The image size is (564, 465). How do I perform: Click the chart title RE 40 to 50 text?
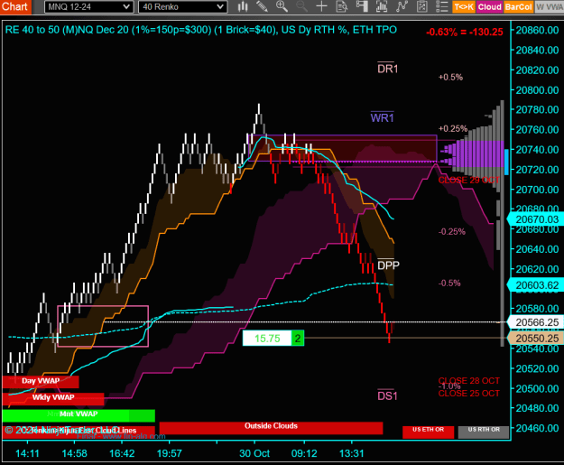pyautogui.click(x=200, y=30)
